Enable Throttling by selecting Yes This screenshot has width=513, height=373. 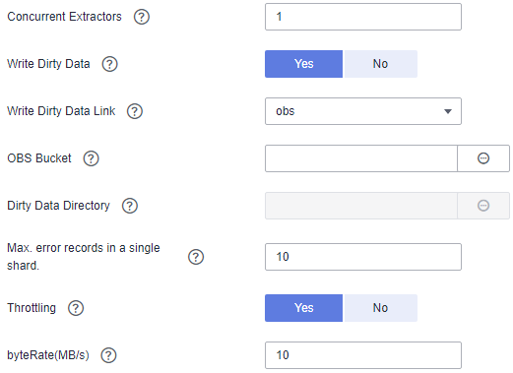303,308
